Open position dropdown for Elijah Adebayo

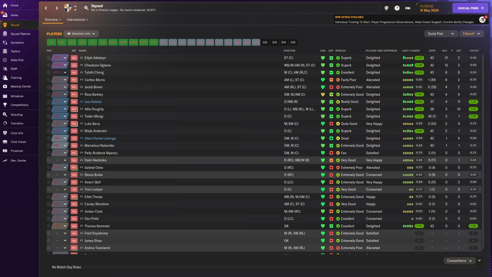pyautogui.click(x=65, y=58)
